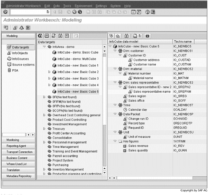Click the Print icon in standard toolbar

click(x=88, y=12)
